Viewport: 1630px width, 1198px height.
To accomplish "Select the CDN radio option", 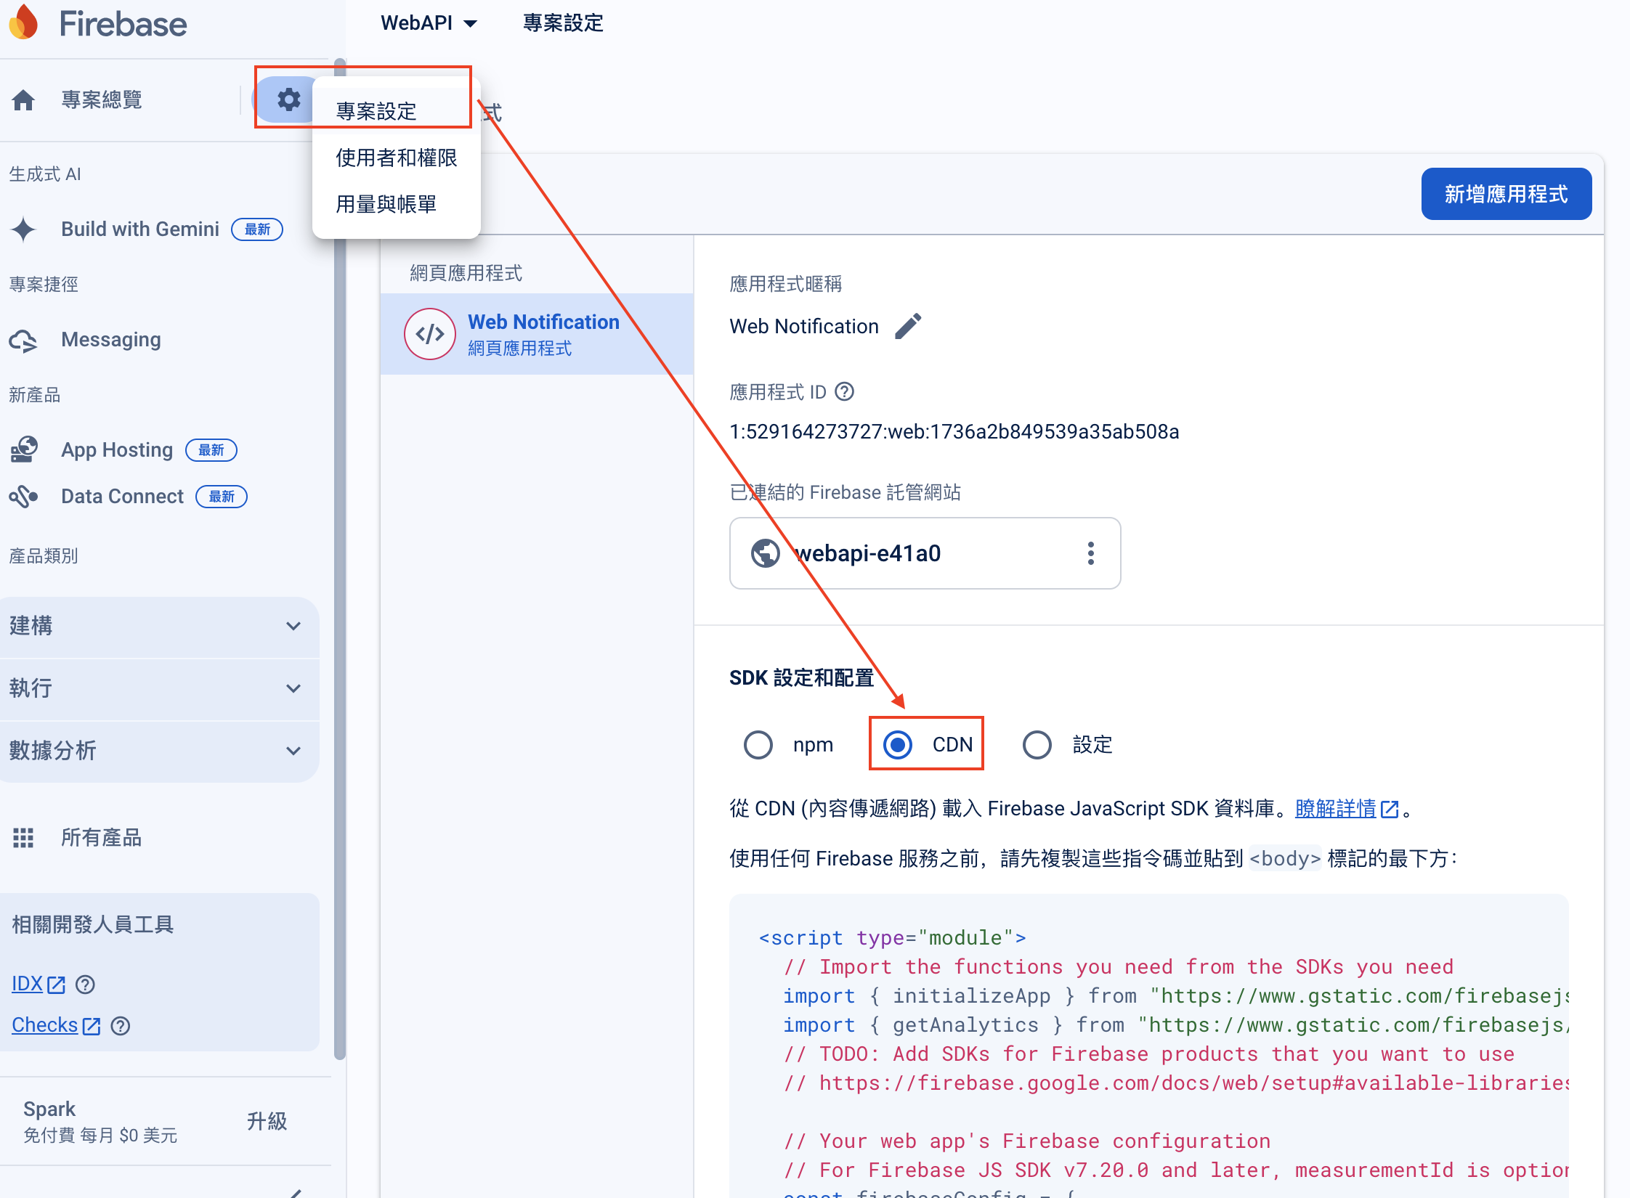I will (x=898, y=745).
